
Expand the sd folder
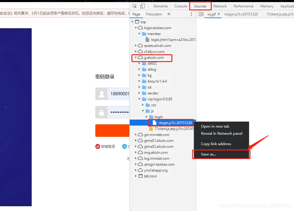pos(139,87)
